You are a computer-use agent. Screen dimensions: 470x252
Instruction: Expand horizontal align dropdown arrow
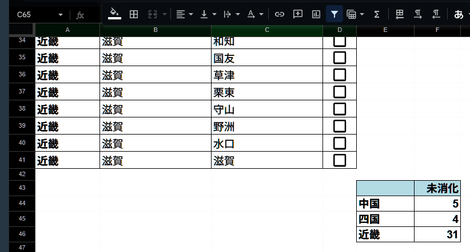pos(191,14)
